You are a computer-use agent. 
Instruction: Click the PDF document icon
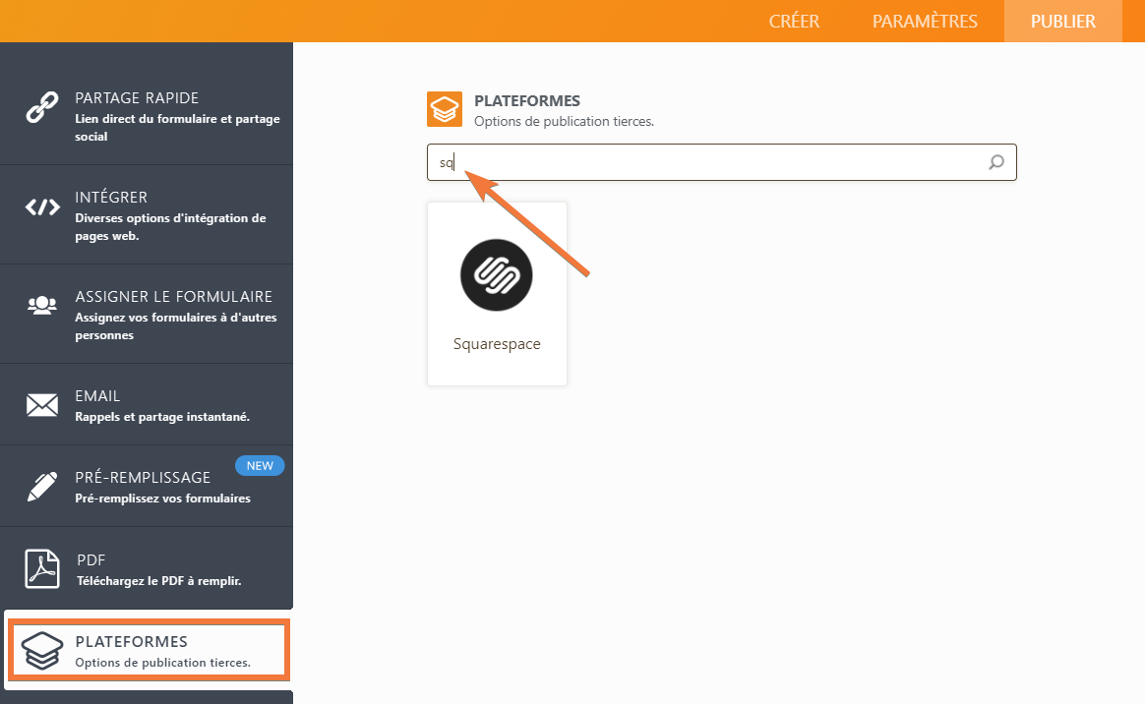[42, 568]
